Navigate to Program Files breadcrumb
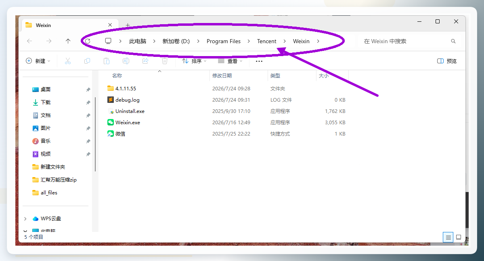This screenshot has width=484, height=261. pos(224,41)
